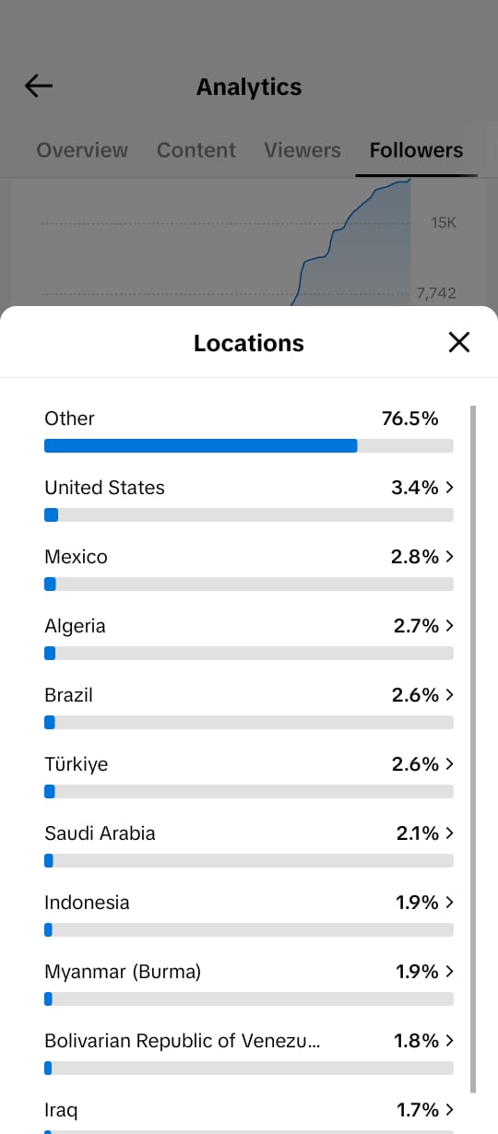Select the Followers tab
The height and width of the screenshot is (1134, 498).
[x=416, y=150]
